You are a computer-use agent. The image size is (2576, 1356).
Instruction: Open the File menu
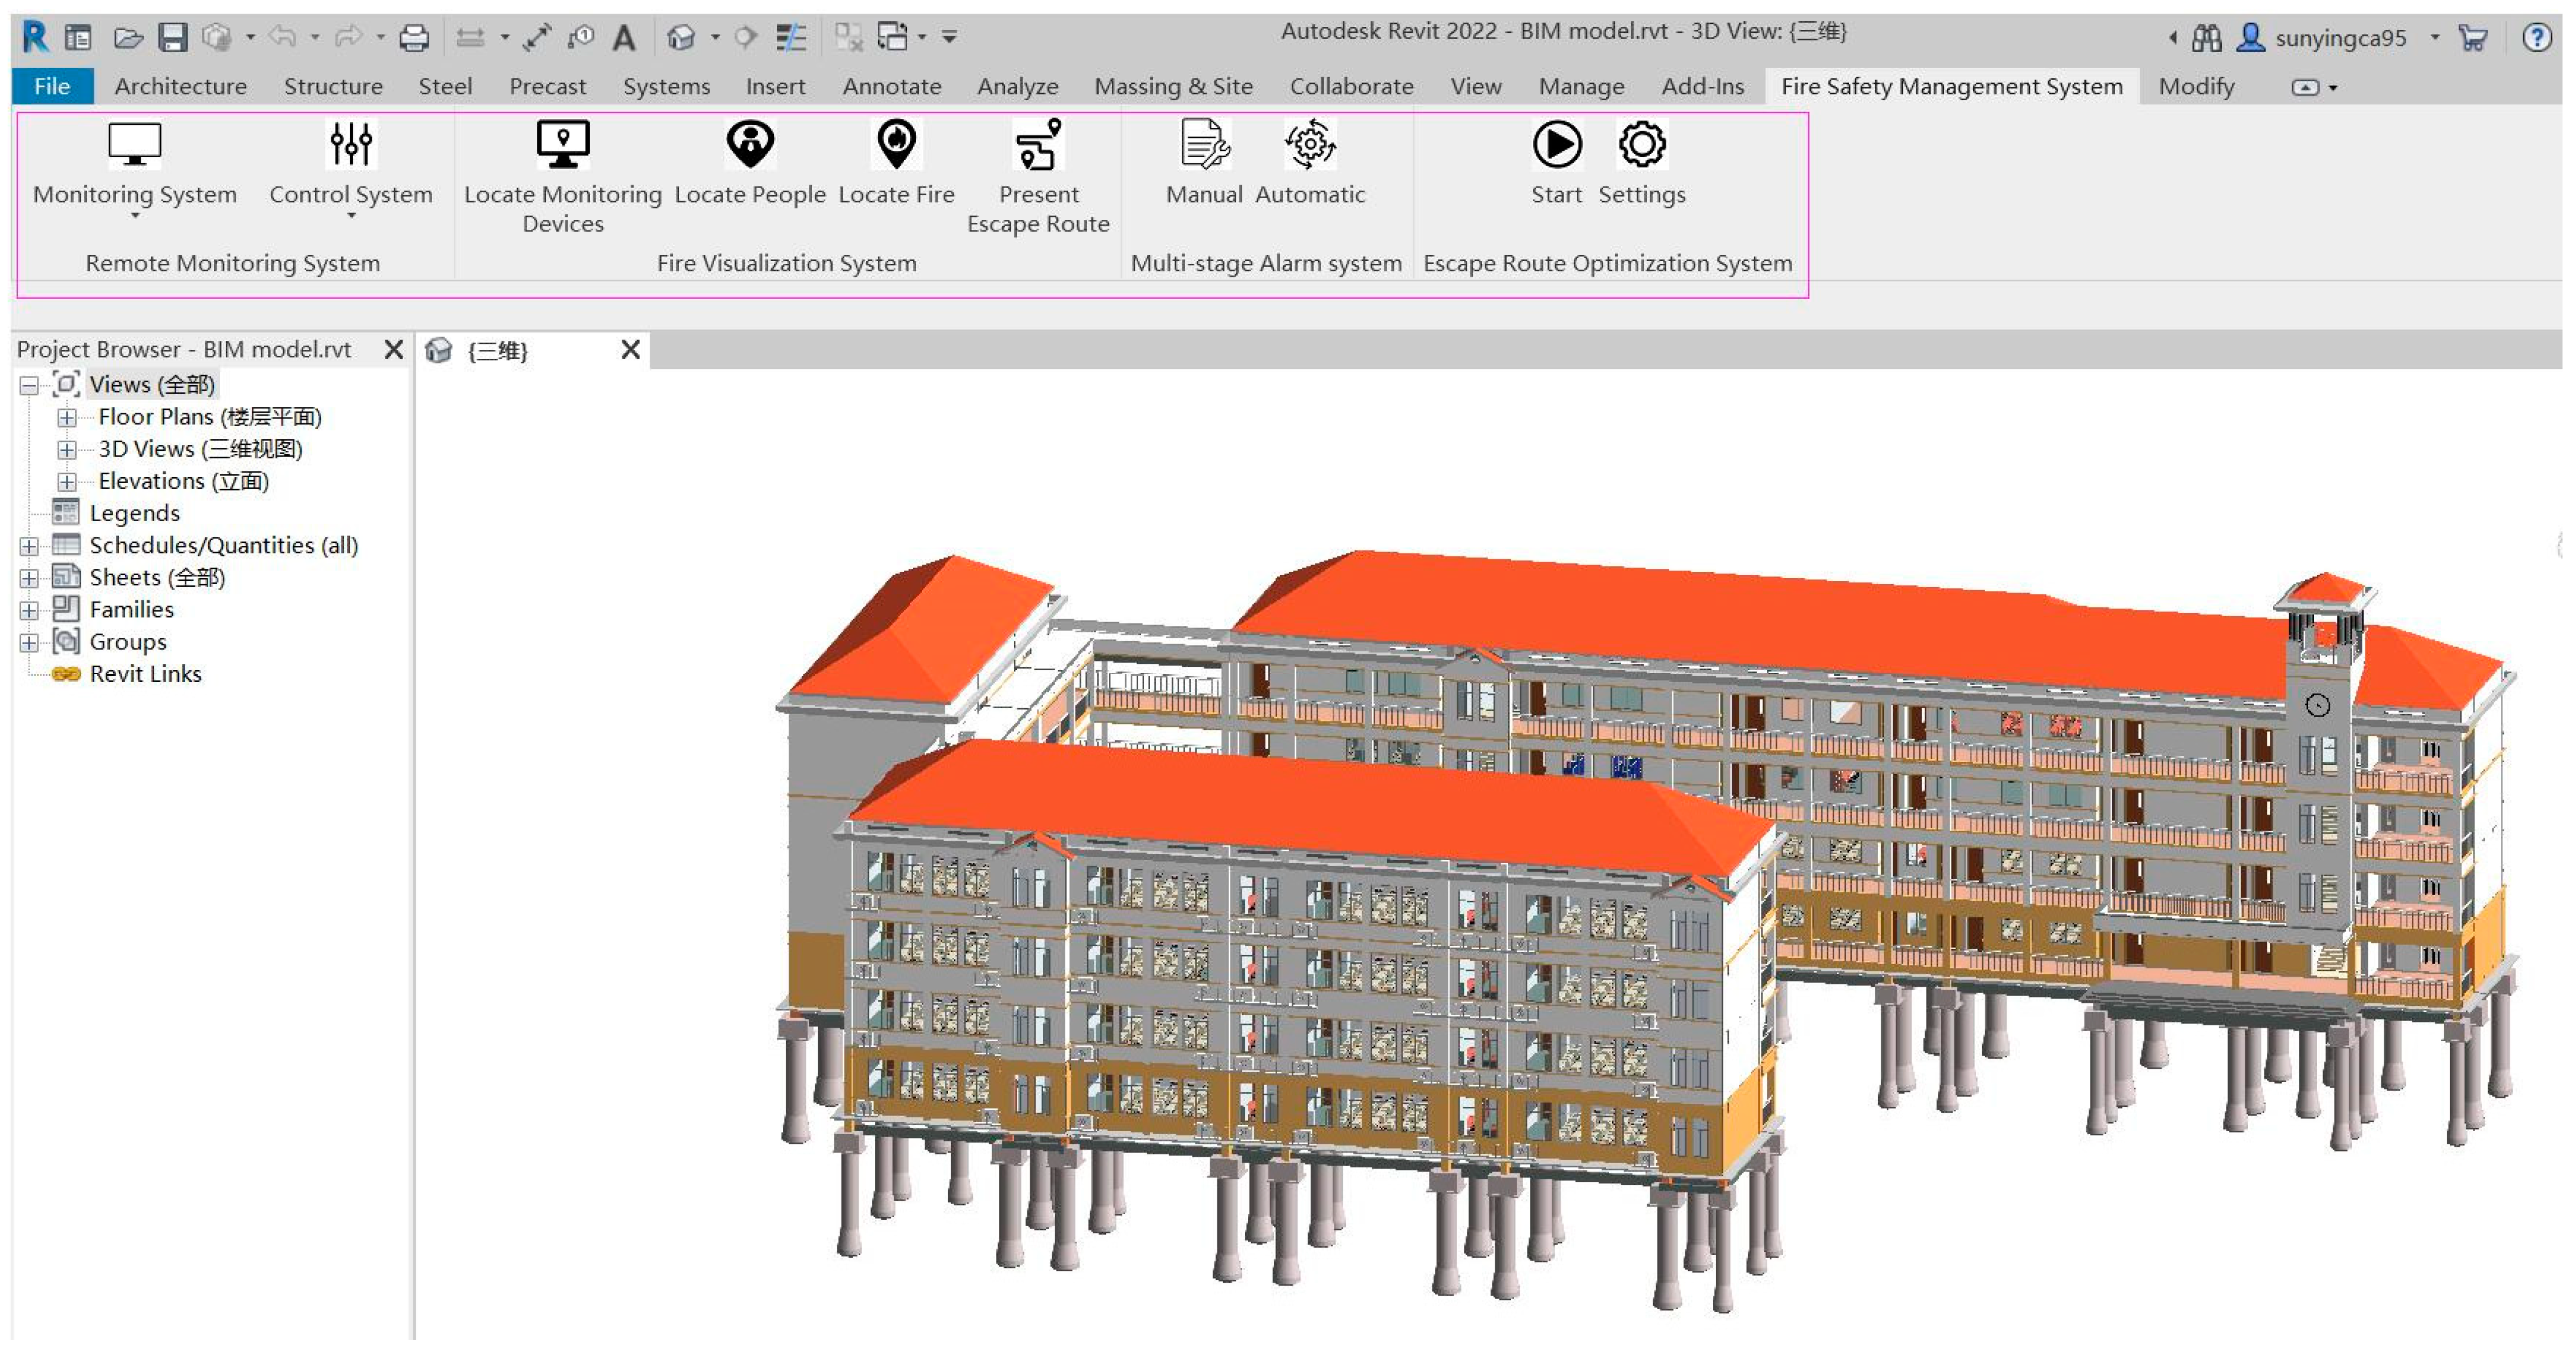pos(52,86)
